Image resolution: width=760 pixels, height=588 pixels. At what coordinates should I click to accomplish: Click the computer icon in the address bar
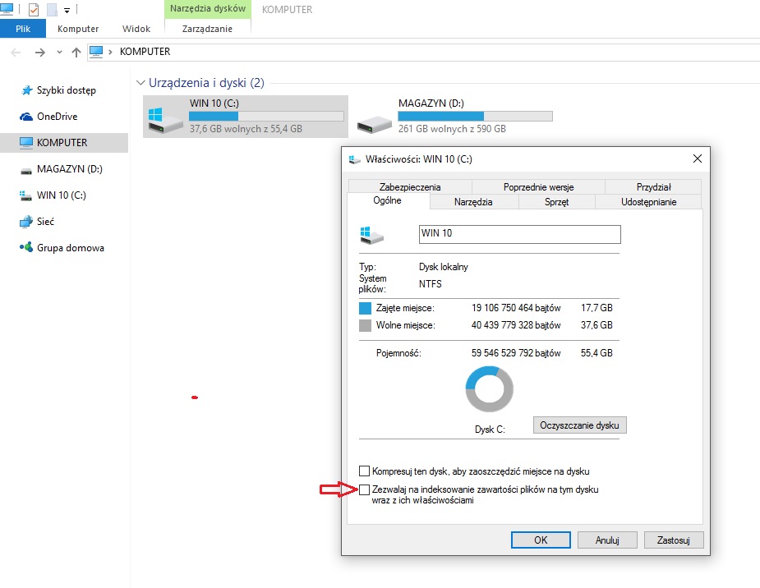tap(96, 52)
